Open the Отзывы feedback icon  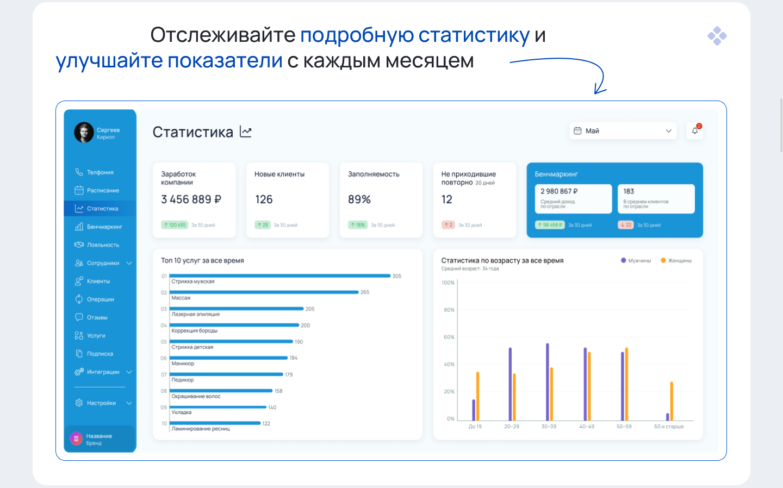(78, 317)
